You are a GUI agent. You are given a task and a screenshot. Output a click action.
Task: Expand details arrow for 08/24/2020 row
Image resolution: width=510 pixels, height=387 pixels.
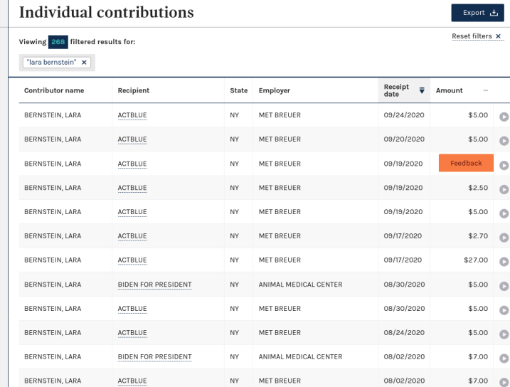point(504,334)
